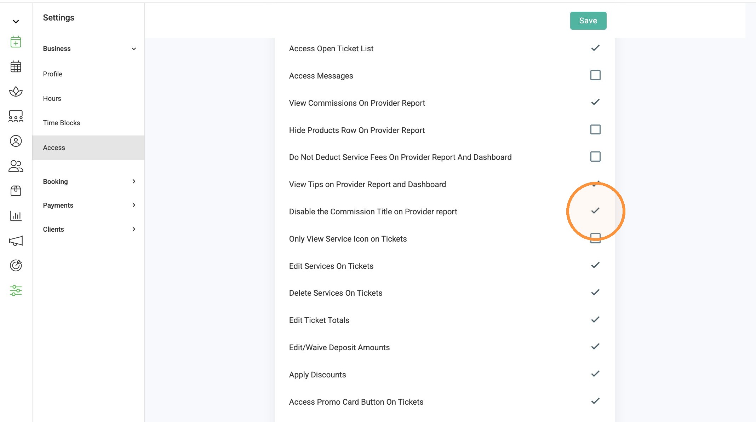
Task: Click the 'View Tips on Provider Report and Dashboard' label
Action: click(367, 184)
